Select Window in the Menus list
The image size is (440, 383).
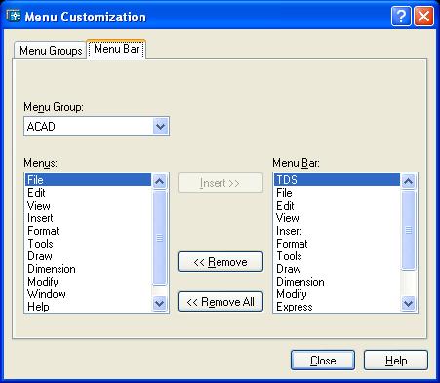point(88,294)
